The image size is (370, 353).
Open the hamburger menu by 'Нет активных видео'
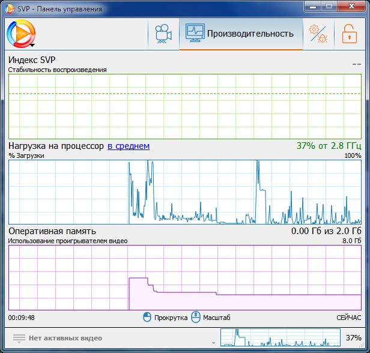19,339
